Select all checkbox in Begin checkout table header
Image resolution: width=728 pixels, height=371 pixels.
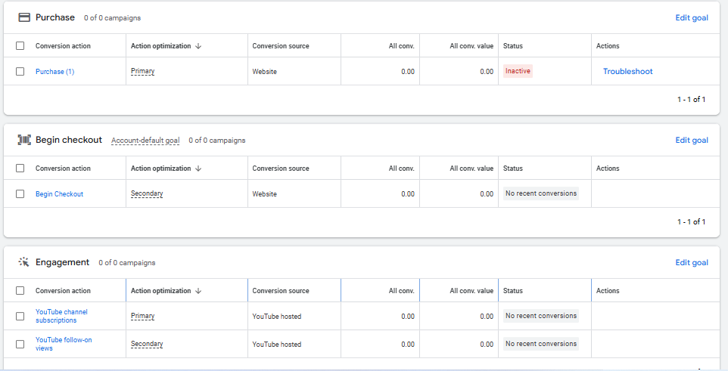coord(20,168)
